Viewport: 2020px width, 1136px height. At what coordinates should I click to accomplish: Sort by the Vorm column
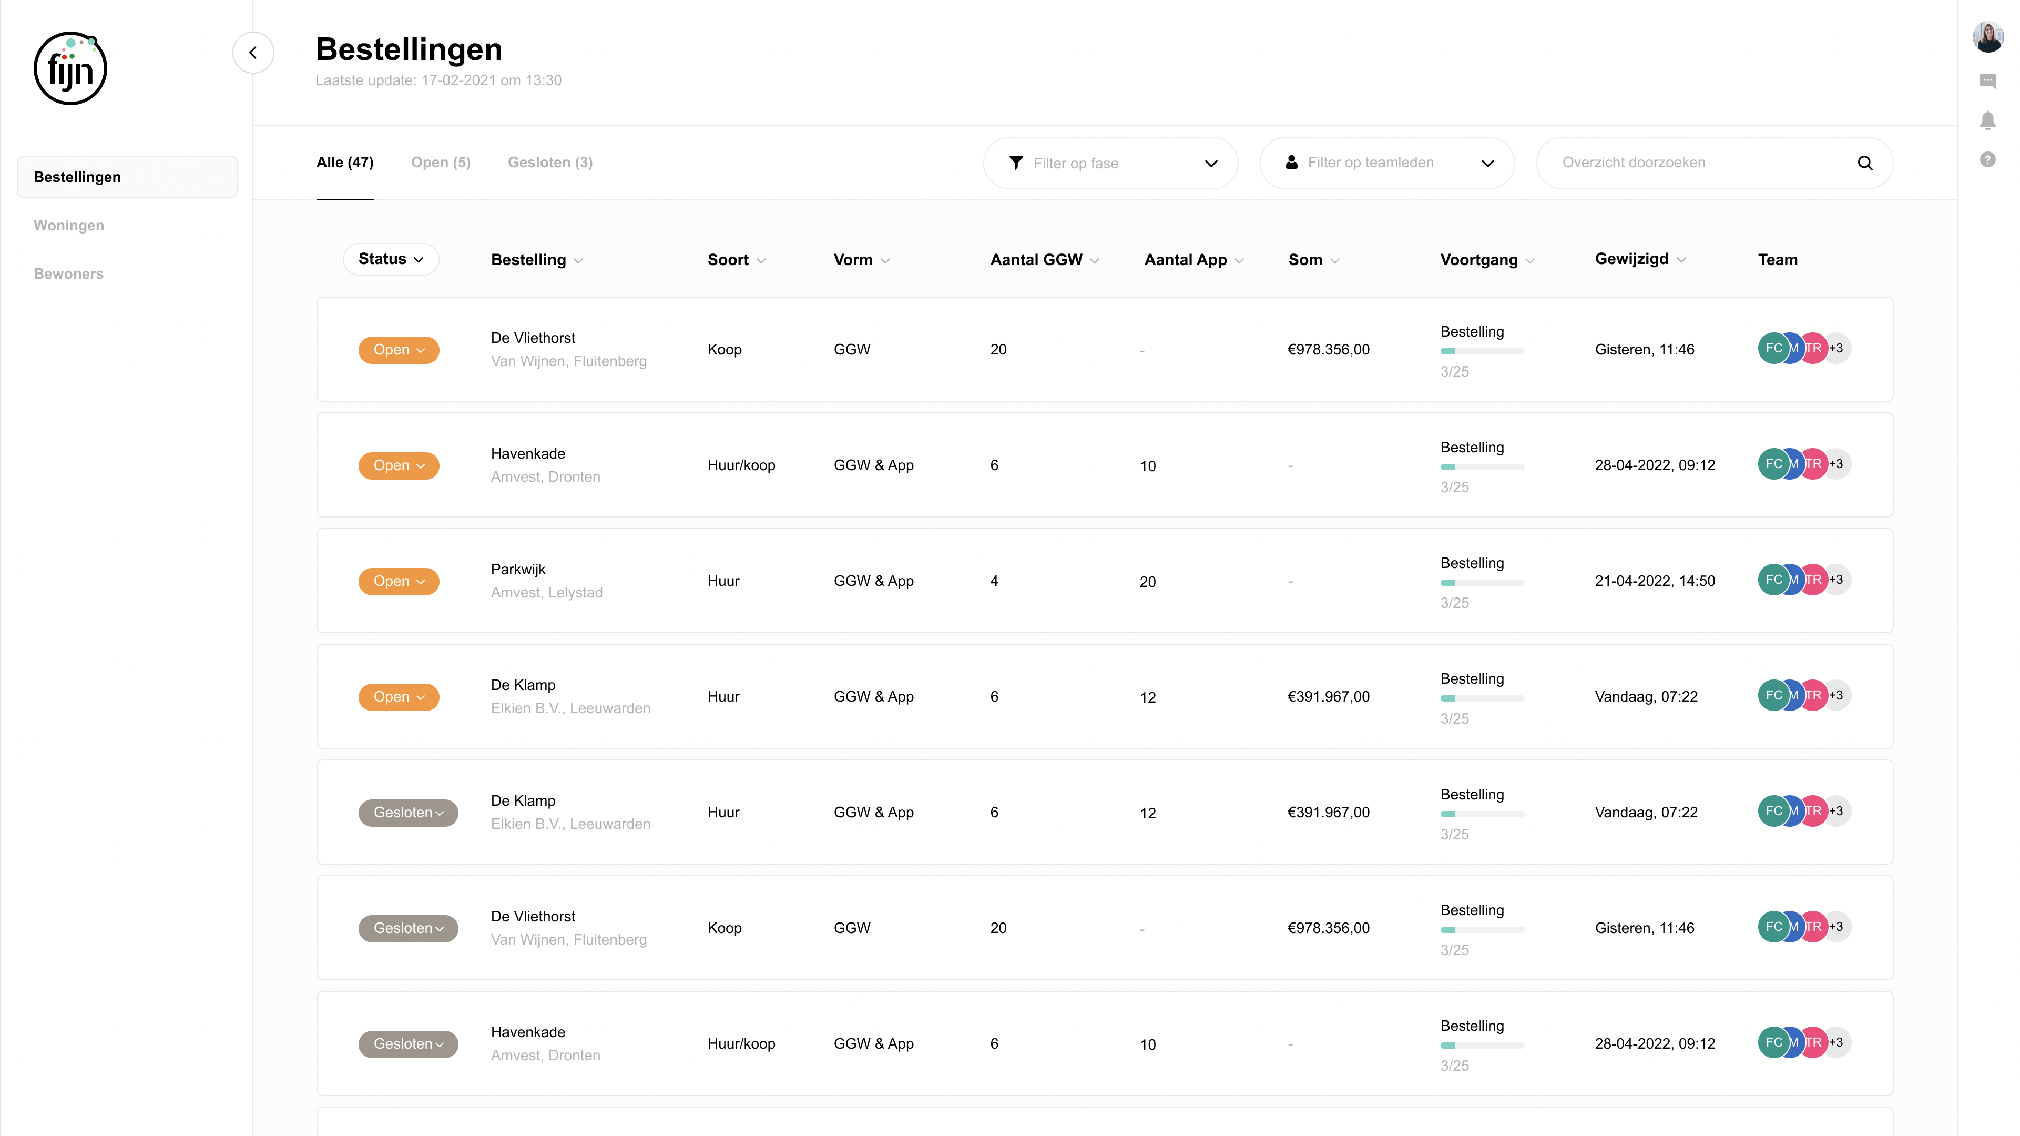pos(861,260)
